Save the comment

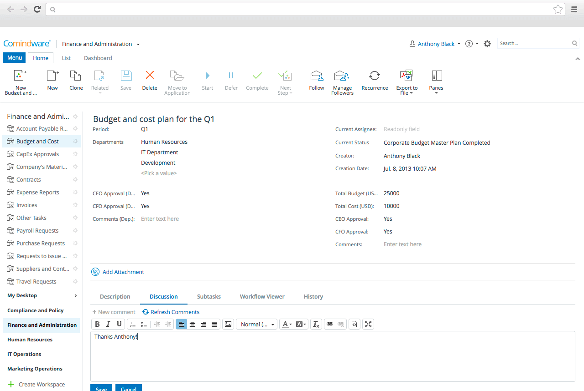[x=101, y=388]
